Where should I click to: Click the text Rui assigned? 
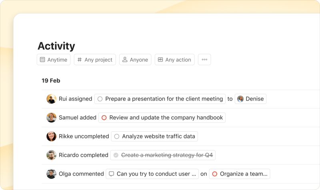(x=76, y=99)
